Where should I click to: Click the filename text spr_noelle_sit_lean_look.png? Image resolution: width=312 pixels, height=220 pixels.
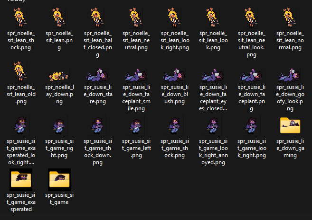tap(213, 40)
